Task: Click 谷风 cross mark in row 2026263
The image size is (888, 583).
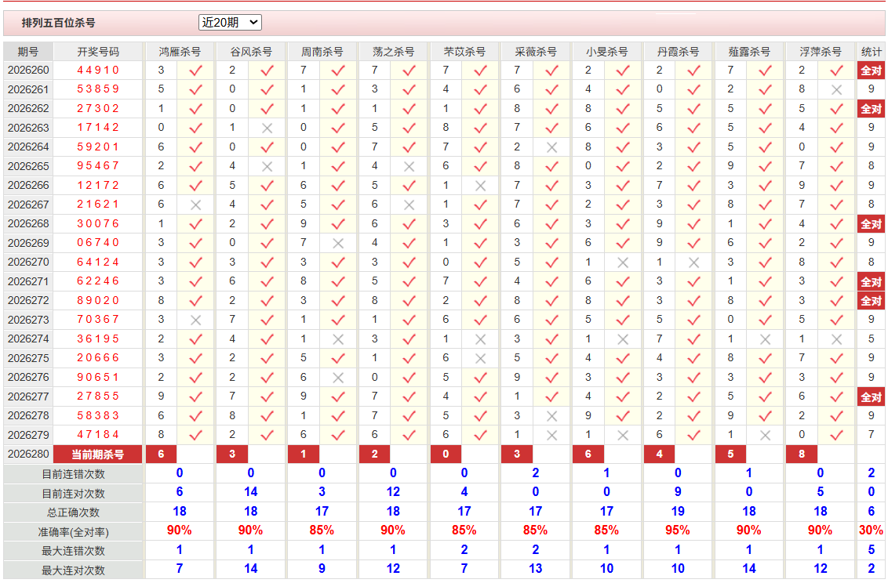Action: click(267, 129)
